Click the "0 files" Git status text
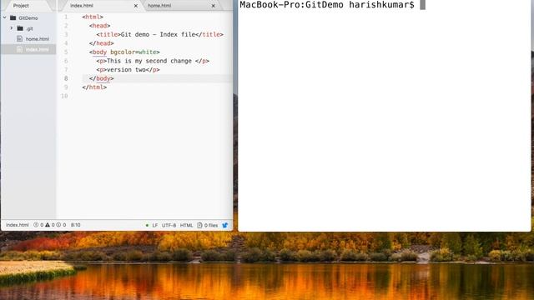 point(211,225)
